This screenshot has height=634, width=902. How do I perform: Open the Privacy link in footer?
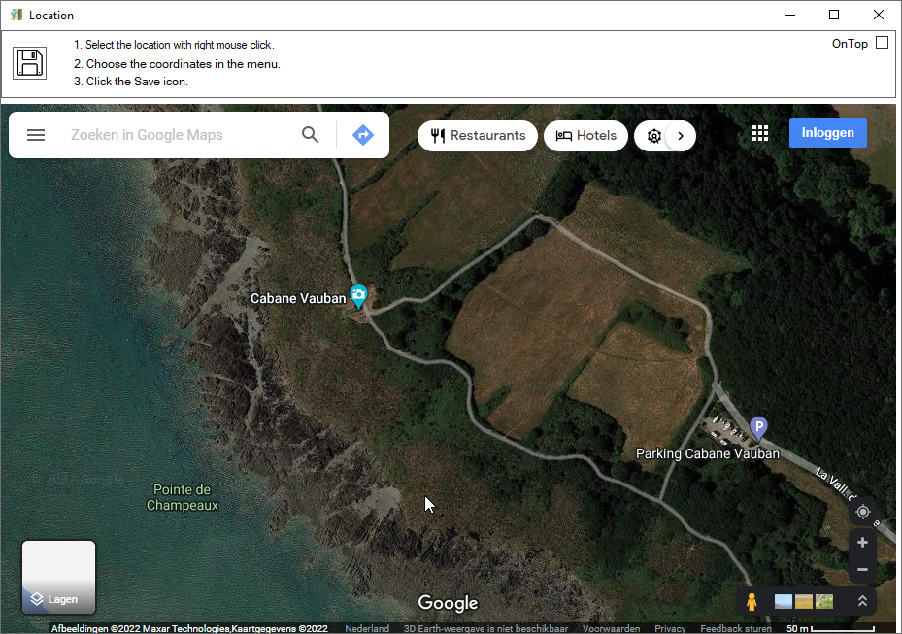[670, 628]
